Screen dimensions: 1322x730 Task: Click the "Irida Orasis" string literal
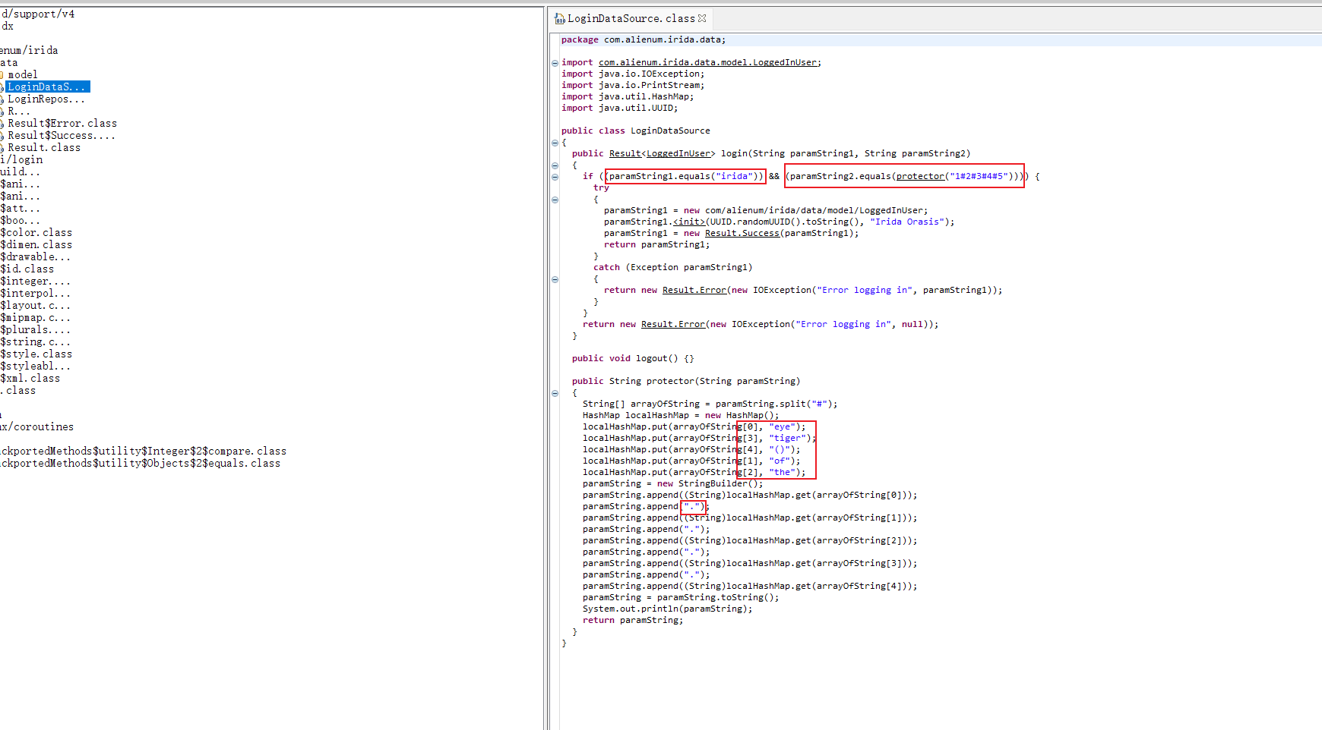[907, 222]
